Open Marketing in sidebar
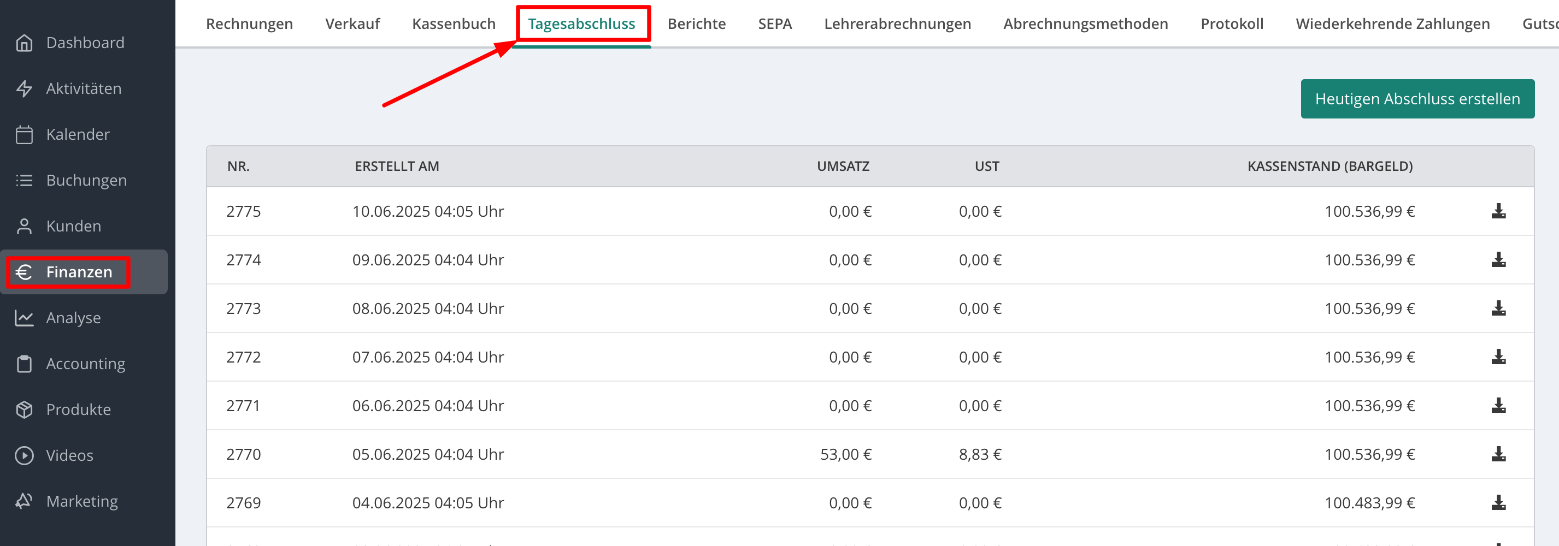 [83, 501]
